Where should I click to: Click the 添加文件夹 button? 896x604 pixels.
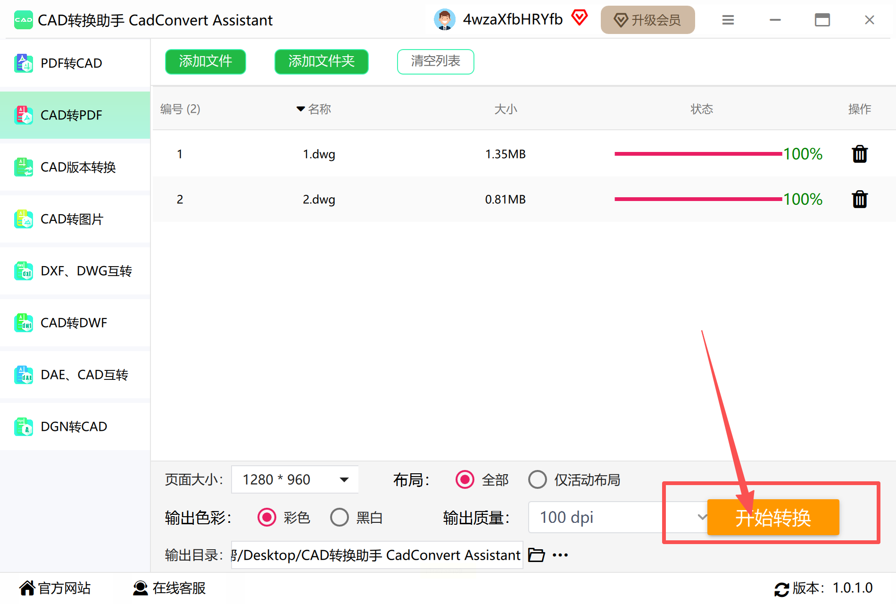(321, 61)
